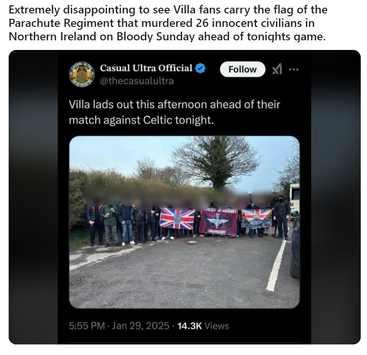This screenshot has width=367, height=355.
Task: Click the Casual Ultra Official display name
Action: coord(146,68)
